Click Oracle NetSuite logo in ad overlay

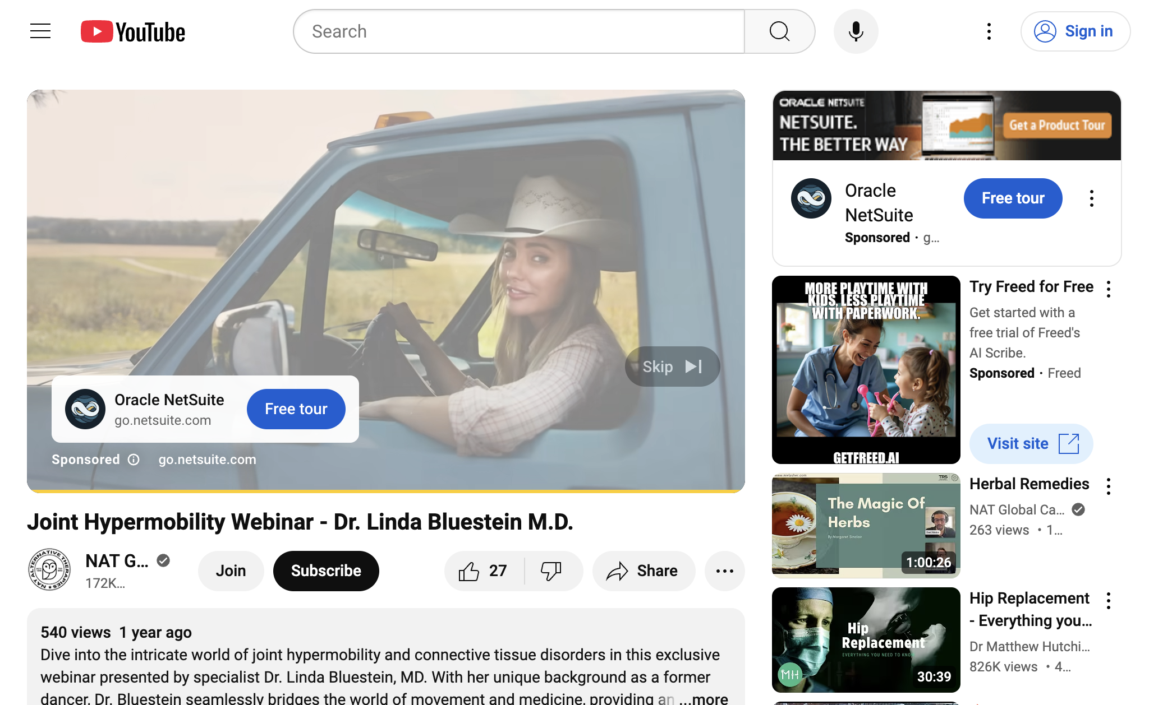pos(85,409)
